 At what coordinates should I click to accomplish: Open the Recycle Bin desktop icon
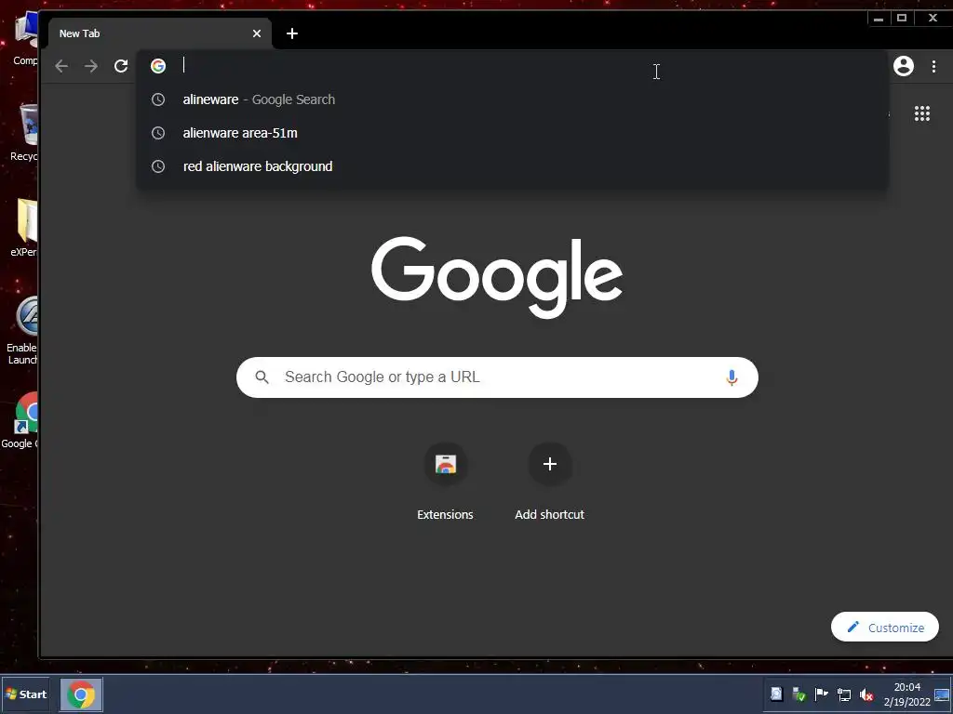click(24, 132)
